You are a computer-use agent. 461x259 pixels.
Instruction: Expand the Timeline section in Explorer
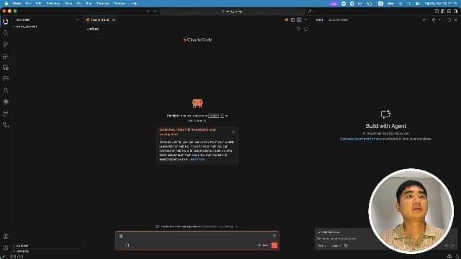(22, 251)
